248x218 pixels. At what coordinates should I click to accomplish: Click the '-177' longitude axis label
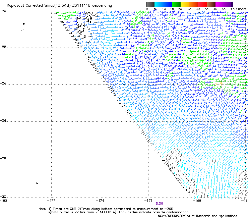click(x=51, y=201)
